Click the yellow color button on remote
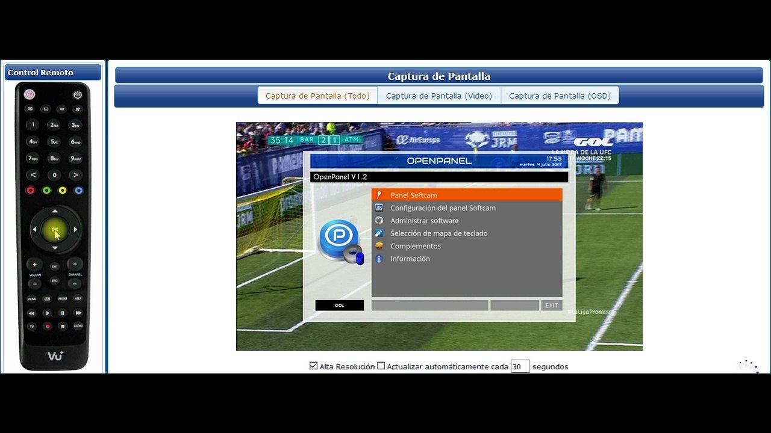The image size is (771, 433). click(62, 191)
